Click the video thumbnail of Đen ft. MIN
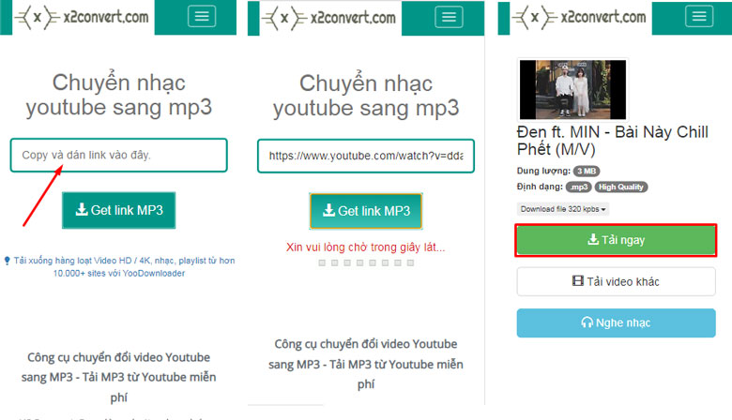This screenshot has height=420, width=732. click(x=572, y=89)
